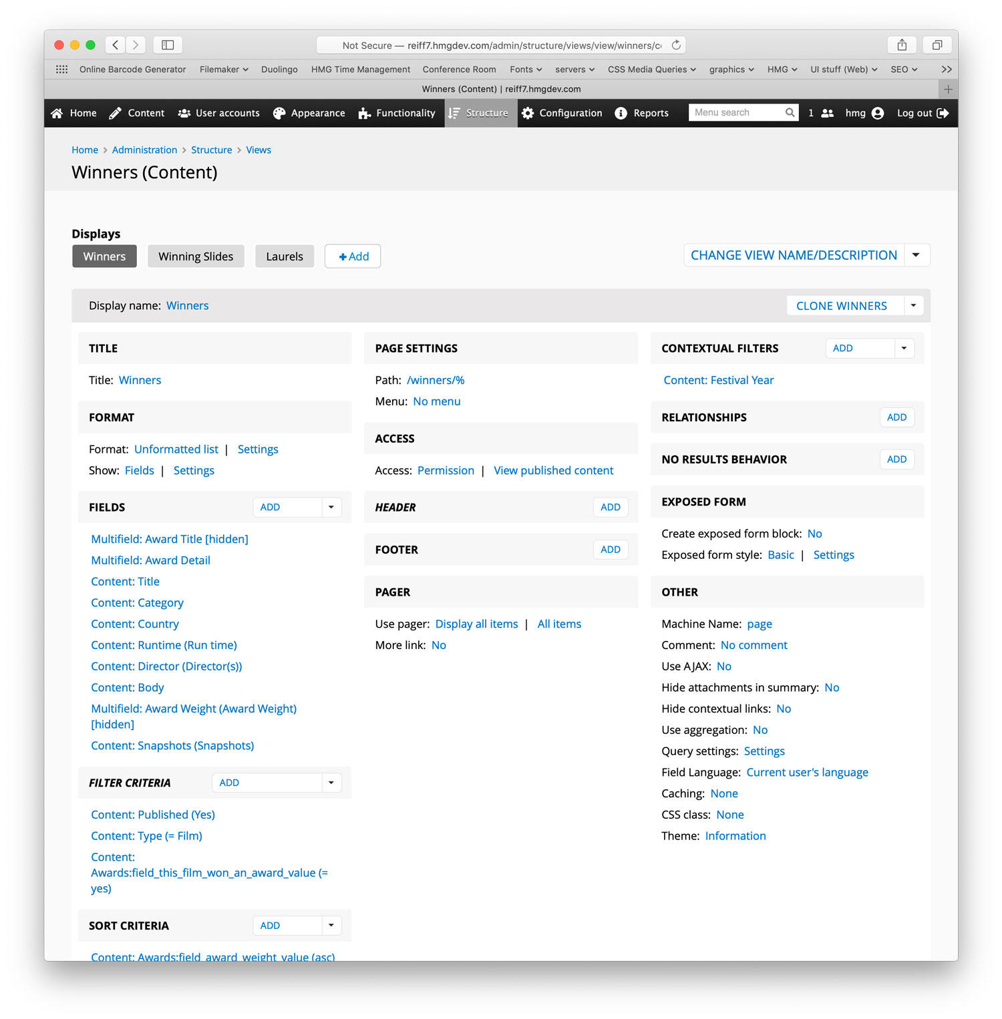Open the Fonts menu in bookmarks bar

click(525, 69)
